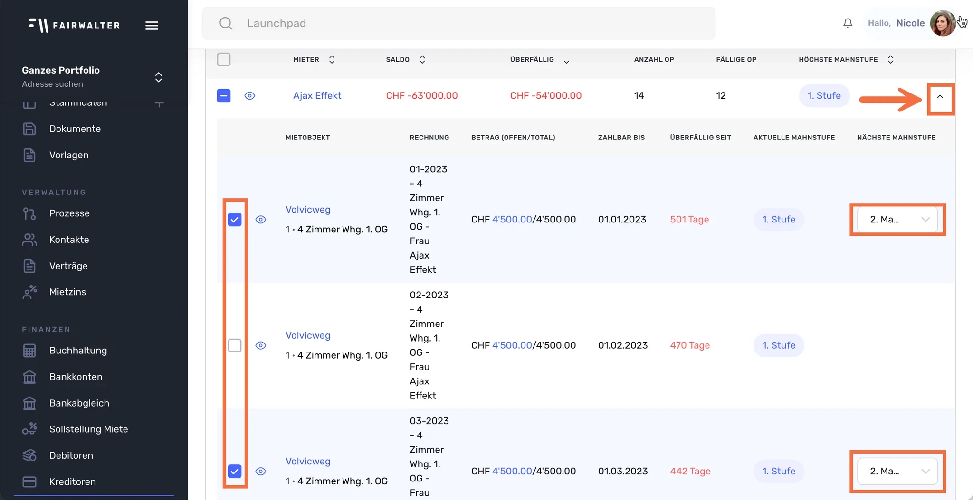Focus the Launchpad search field

click(x=458, y=23)
